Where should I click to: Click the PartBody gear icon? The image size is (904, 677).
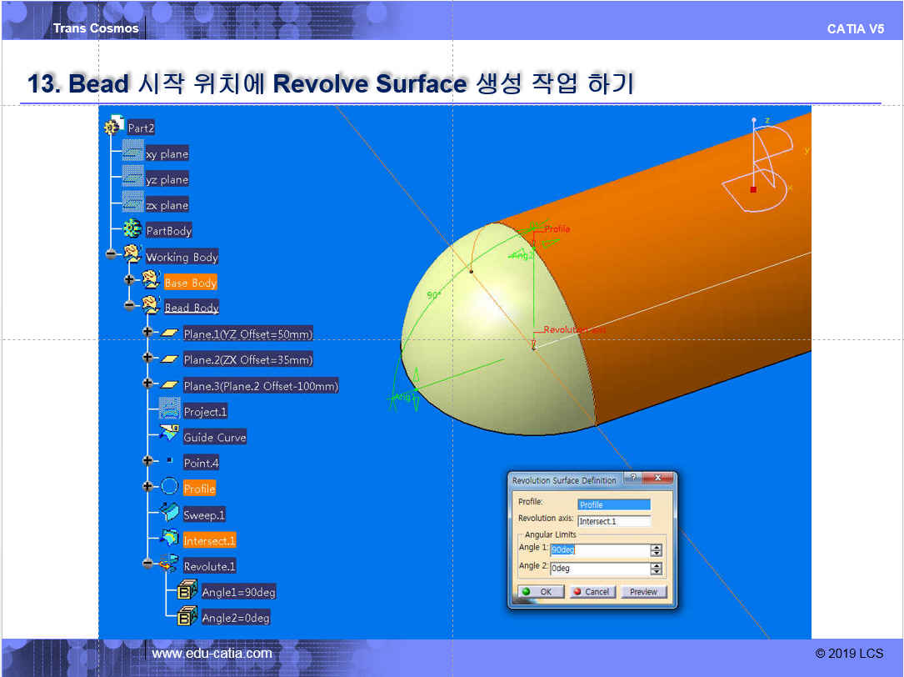tap(132, 229)
